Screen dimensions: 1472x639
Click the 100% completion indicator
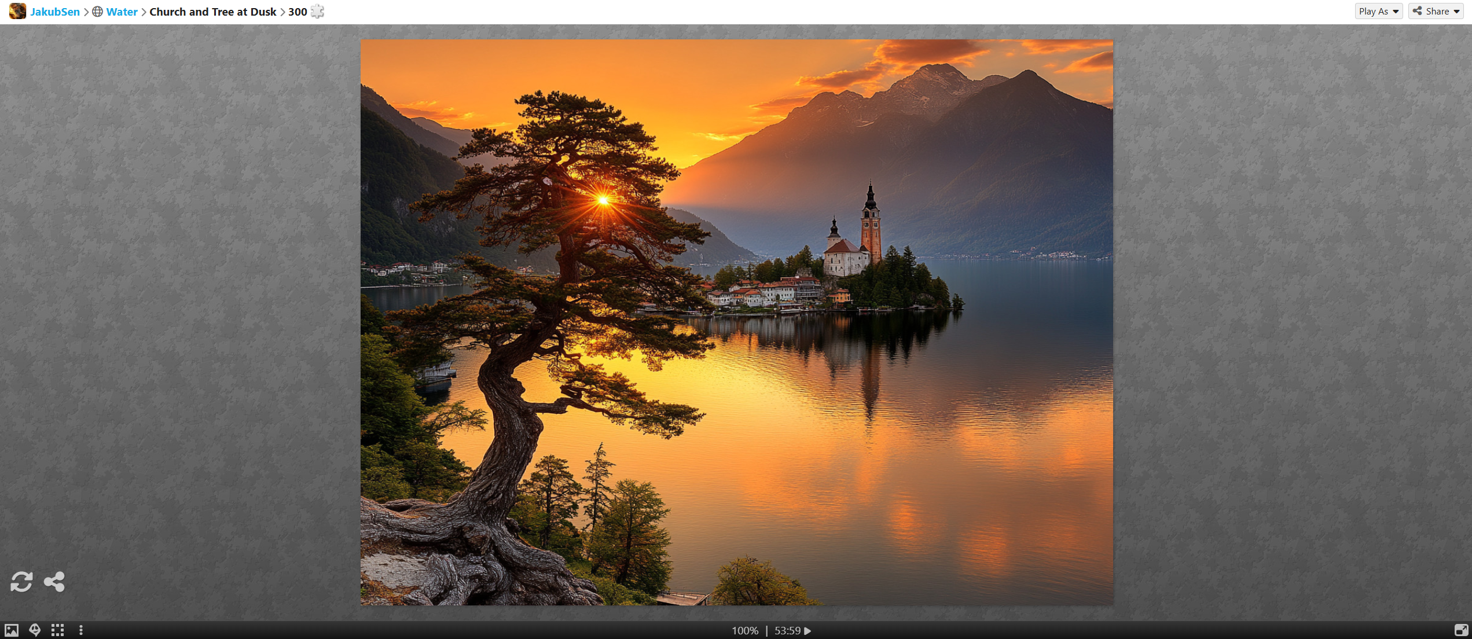(x=744, y=631)
